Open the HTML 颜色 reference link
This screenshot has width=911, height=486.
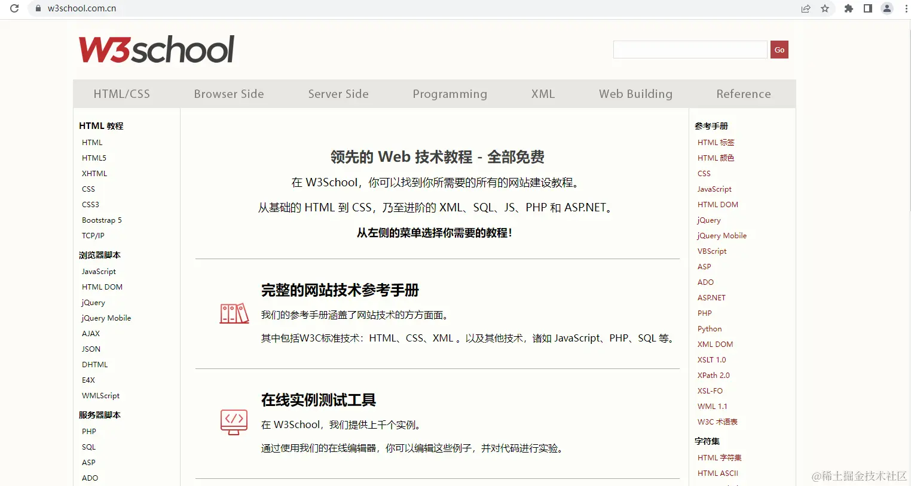tap(716, 158)
